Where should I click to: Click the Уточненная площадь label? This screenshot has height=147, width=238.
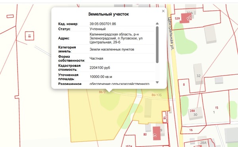pos(68,77)
